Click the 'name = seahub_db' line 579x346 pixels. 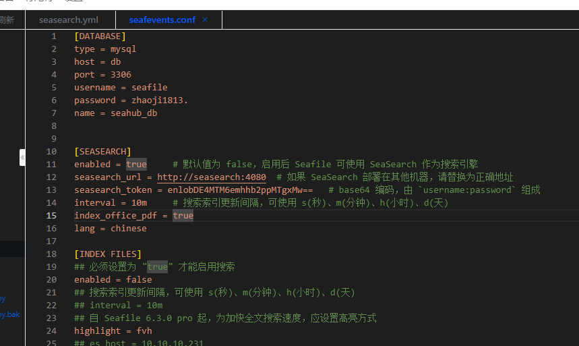(115, 113)
